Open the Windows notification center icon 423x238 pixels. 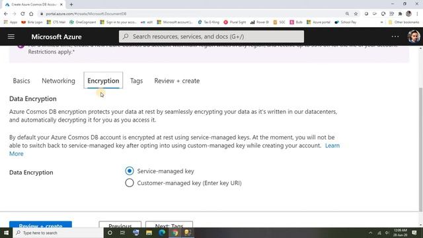(414, 233)
